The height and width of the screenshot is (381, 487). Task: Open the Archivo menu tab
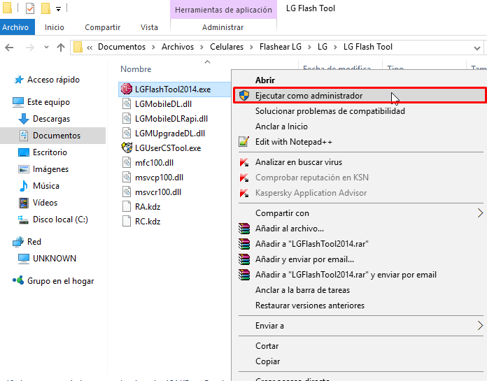pyautogui.click(x=17, y=27)
